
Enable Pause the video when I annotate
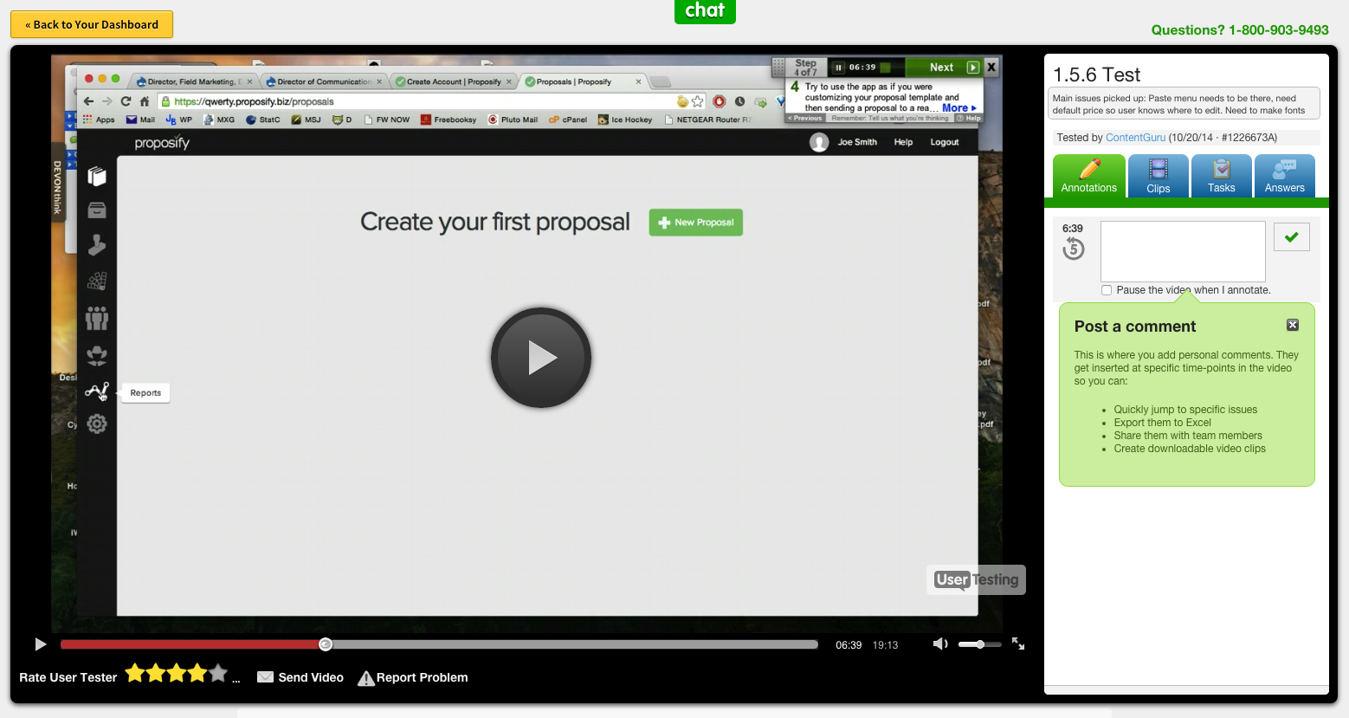(x=1107, y=290)
